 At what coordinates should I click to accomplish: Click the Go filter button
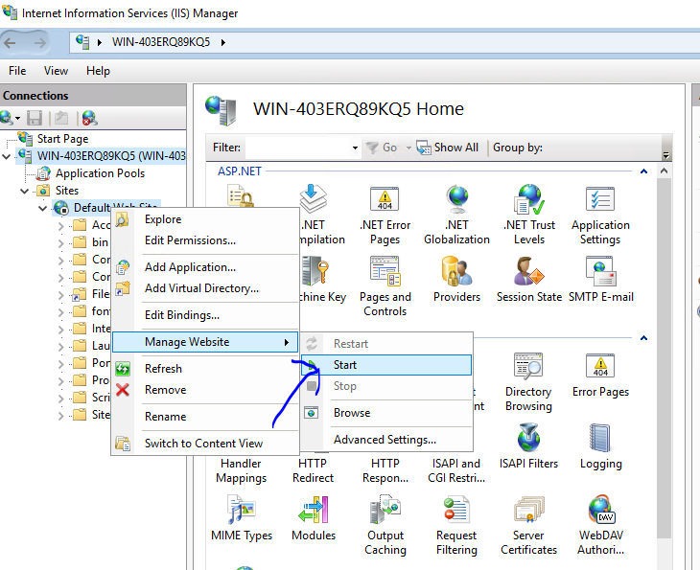pos(381,148)
